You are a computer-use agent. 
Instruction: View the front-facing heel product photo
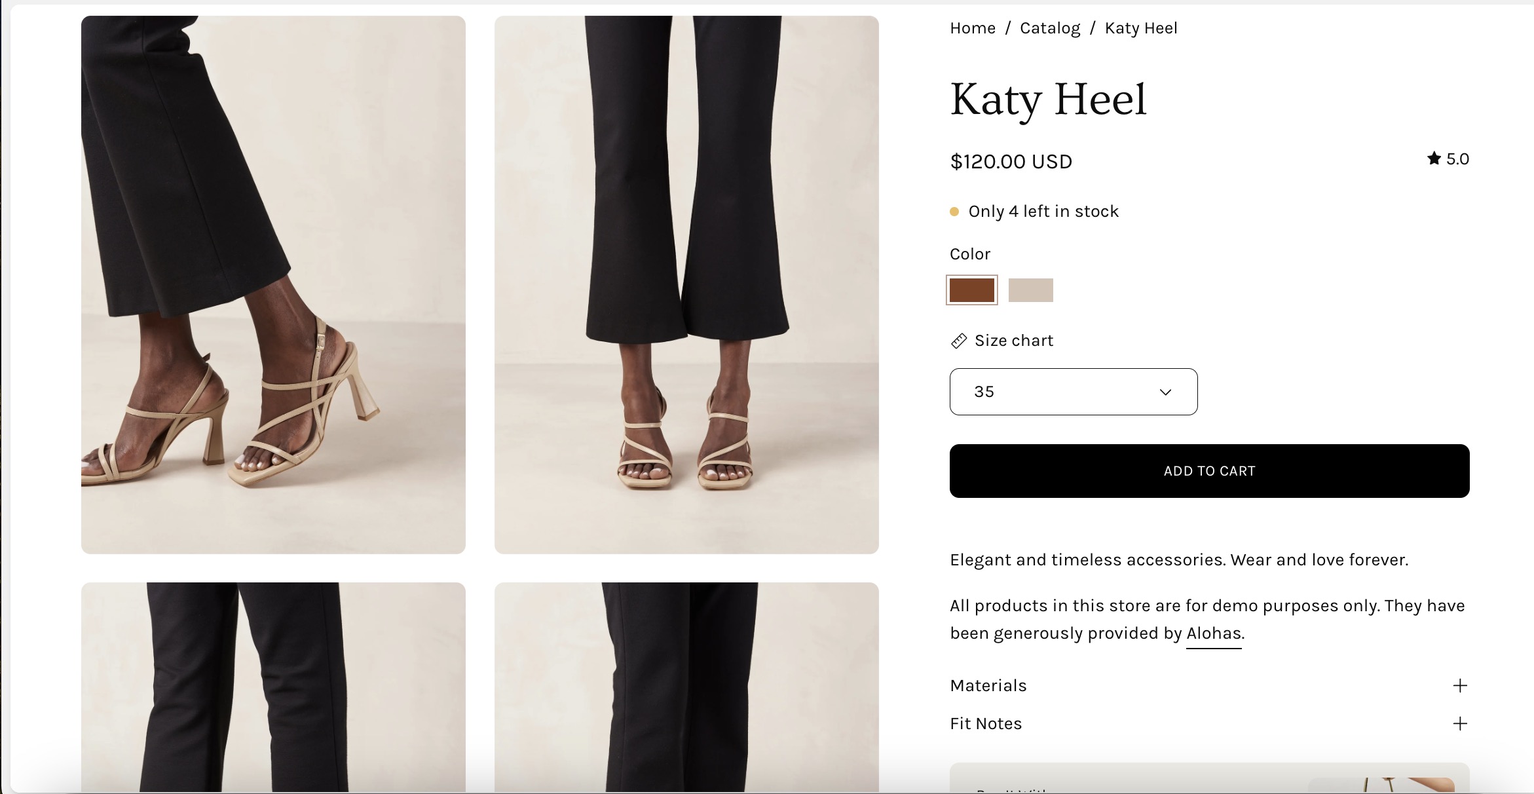pyautogui.click(x=686, y=285)
